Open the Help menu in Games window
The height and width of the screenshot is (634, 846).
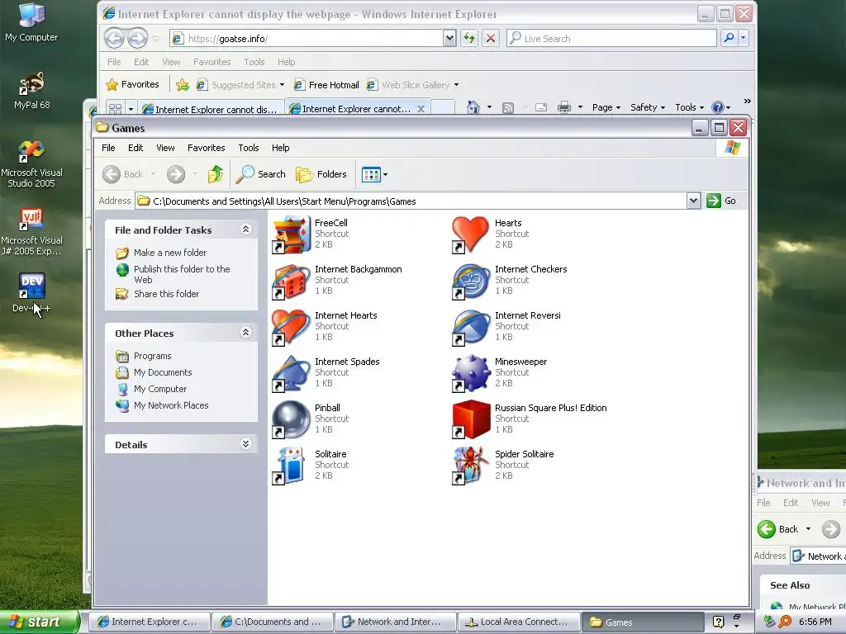(x=281, y=148)
